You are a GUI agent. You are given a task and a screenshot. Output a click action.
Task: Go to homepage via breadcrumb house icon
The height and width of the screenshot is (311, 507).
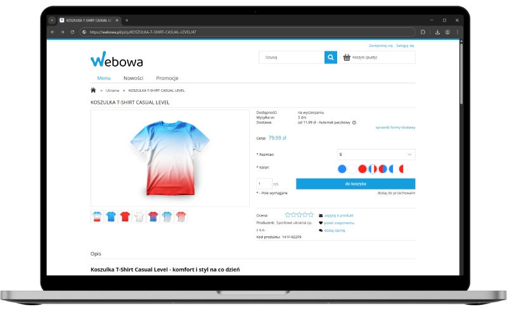point(93,90)
